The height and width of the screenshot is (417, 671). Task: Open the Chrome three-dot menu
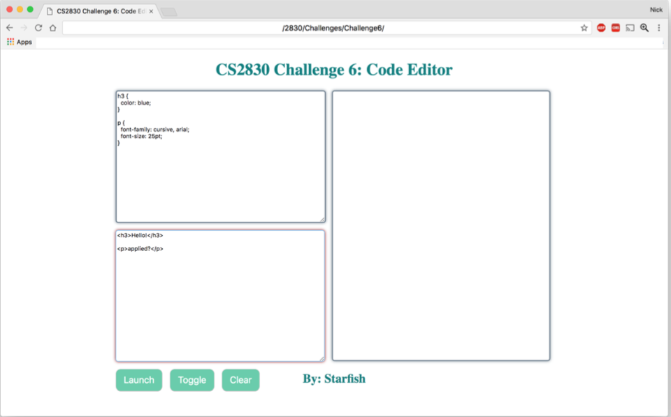point(659,28)
